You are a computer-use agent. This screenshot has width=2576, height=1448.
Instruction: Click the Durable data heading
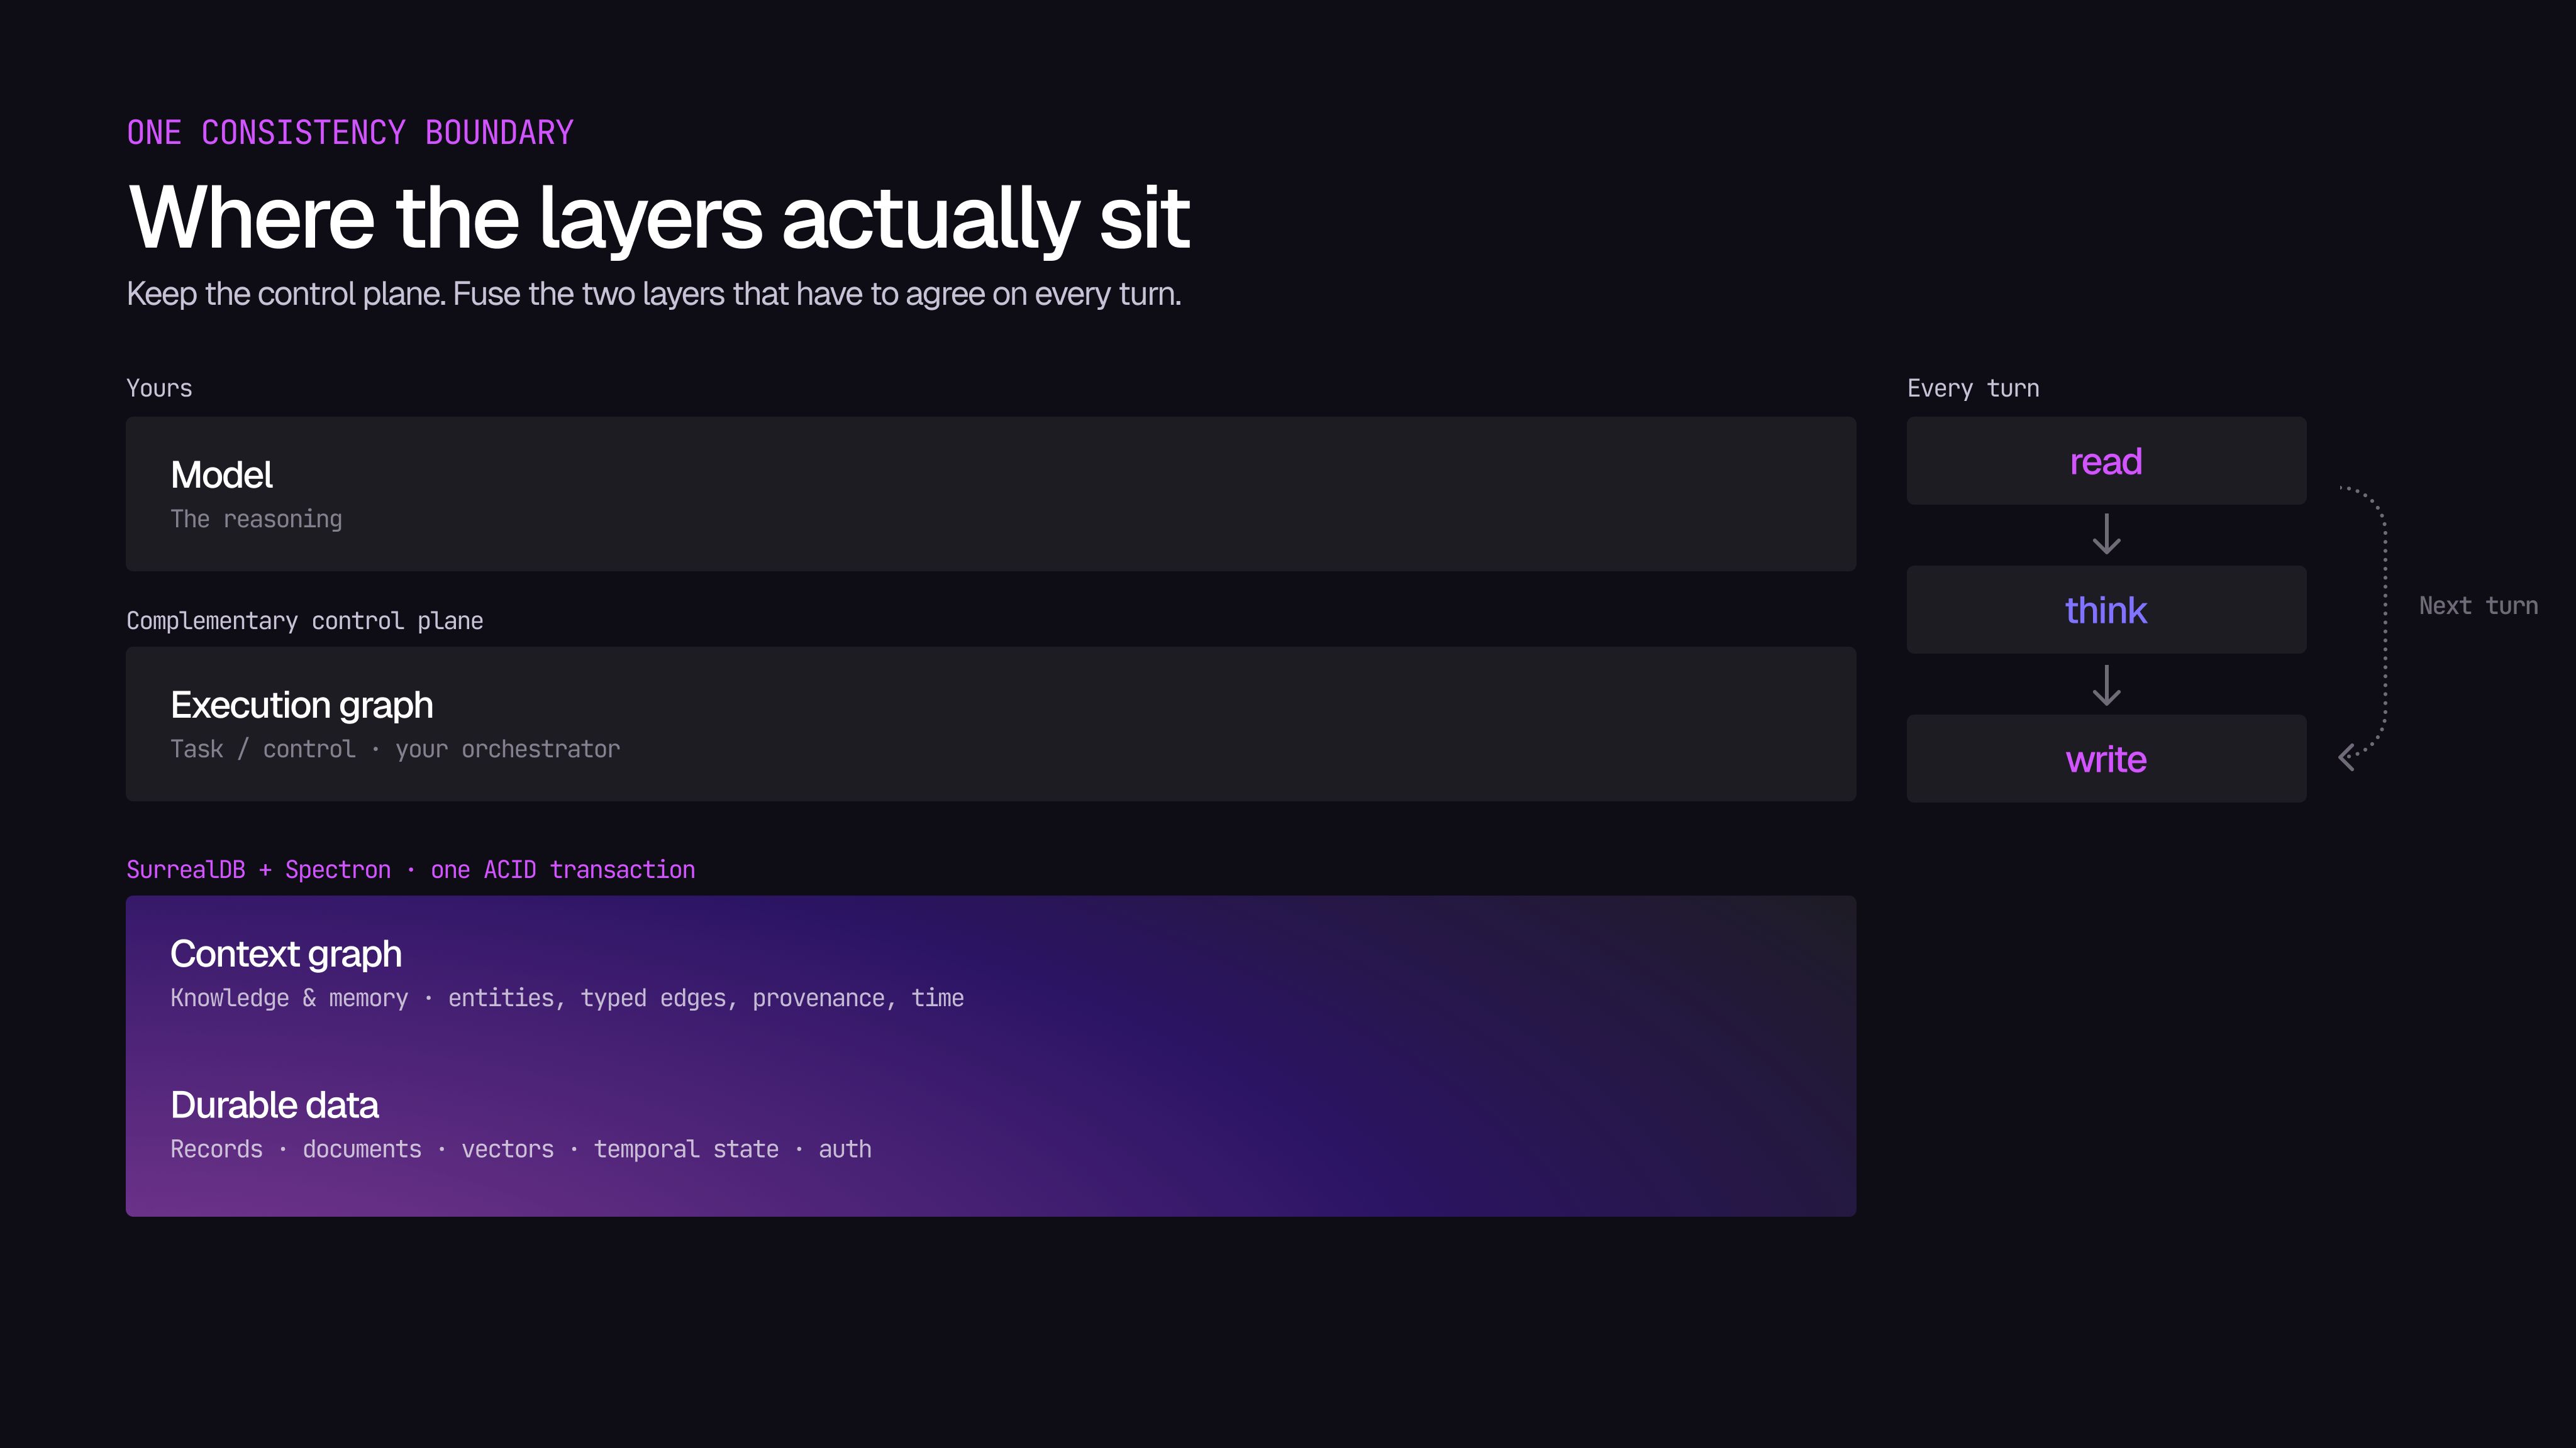(274, 1105)
